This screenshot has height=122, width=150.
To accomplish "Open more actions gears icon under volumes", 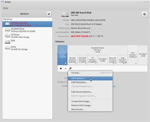I will (70, 69).
